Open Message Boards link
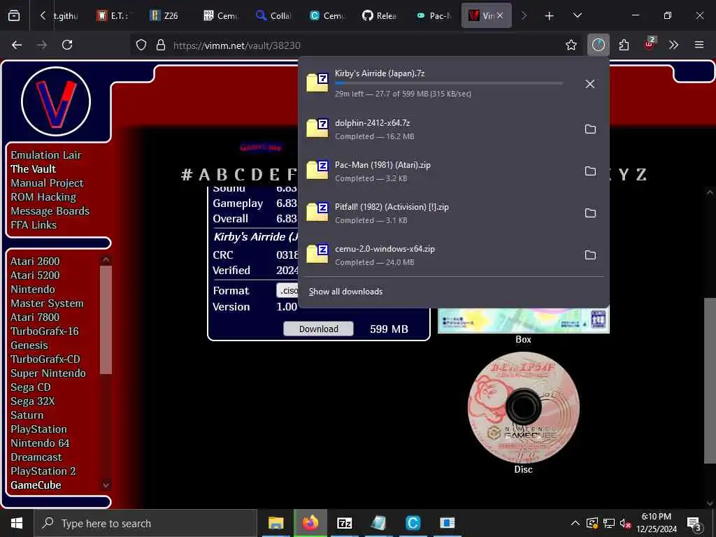Viewport: 716px width, 537px height. pyautogui.click(x=50, y=211)
